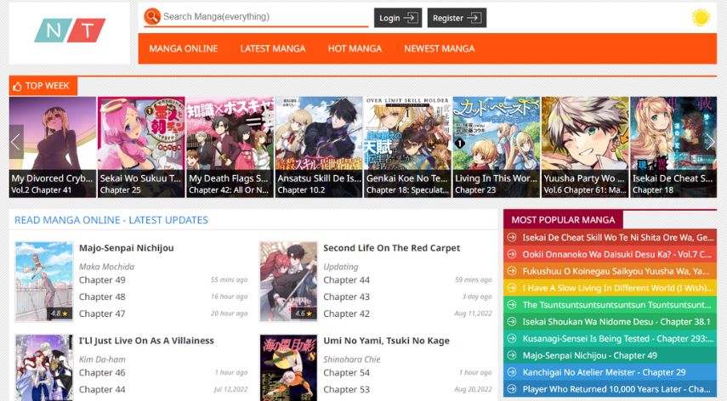Open Majo-Senpai Nichijou Chapter 49

[102, 280]
